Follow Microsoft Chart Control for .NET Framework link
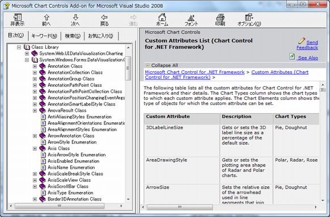 point(194,72)
